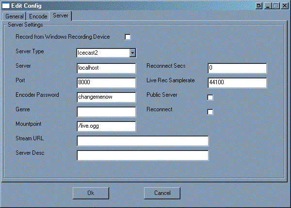291x208 pixels.
Task: Focus the Server Desc input box
Action: [x=143, y=155]
